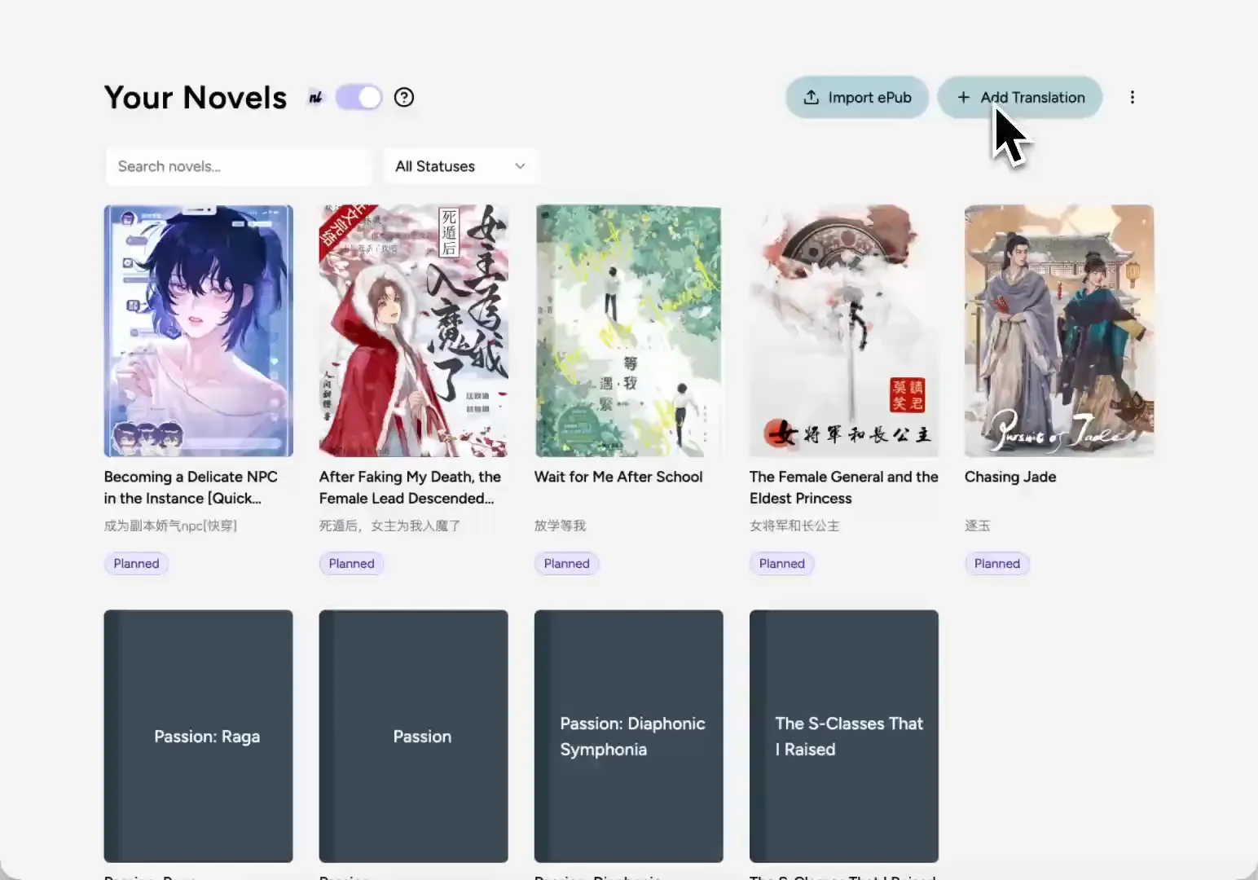Click the Chinese subtitle 女将军和长公主
The width and height of the screenshot is (1258, 880).
794,526
